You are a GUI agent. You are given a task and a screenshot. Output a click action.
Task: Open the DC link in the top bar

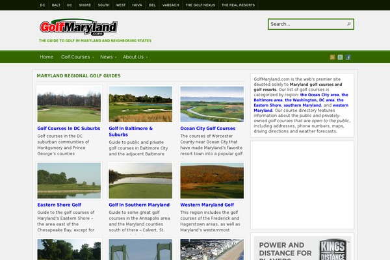click(42, 5)
